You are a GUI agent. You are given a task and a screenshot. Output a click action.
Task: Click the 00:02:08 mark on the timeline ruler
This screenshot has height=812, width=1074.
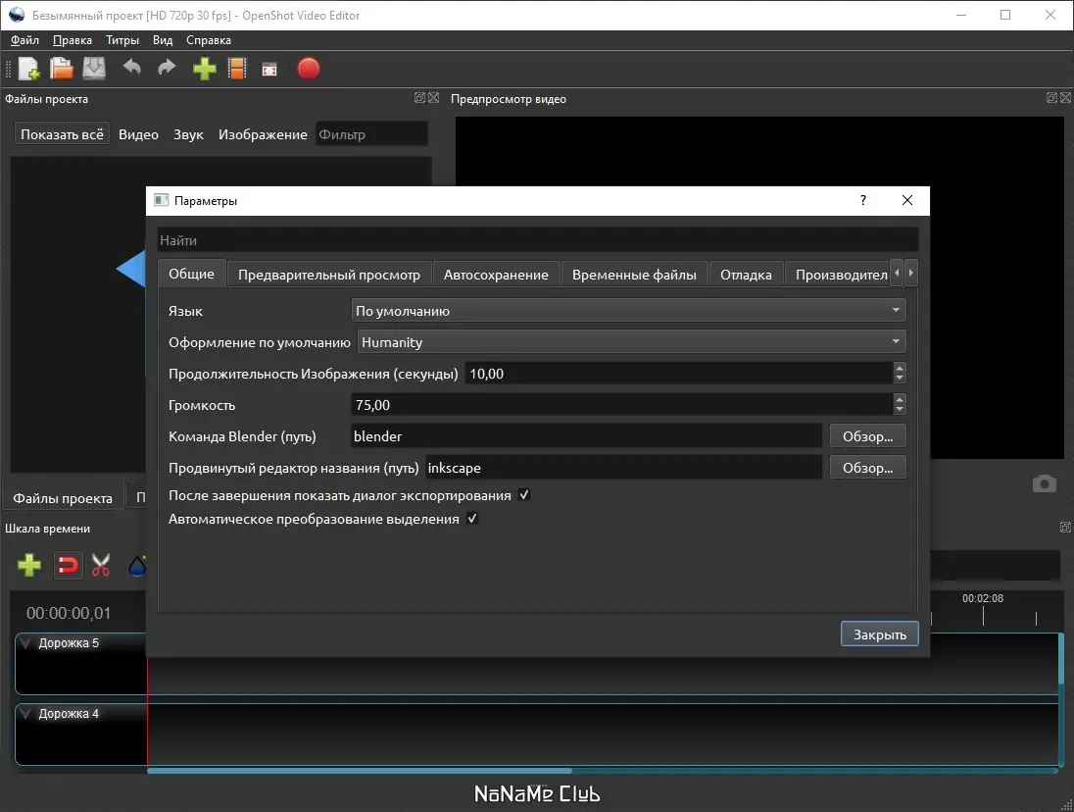click(982, 598)
